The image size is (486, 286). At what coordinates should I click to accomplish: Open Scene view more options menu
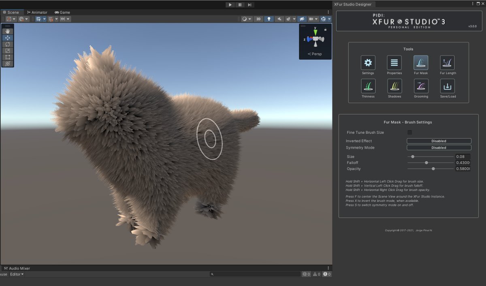pos(328,12)
